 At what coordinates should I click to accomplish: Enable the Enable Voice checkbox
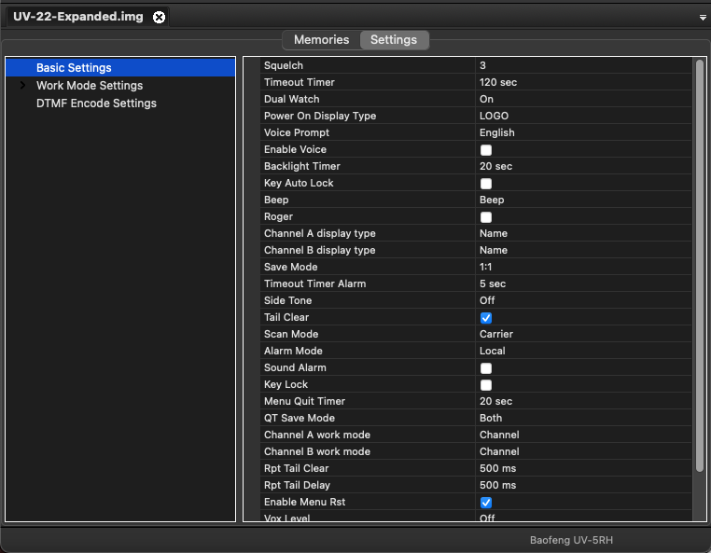[x=486, y=150]
